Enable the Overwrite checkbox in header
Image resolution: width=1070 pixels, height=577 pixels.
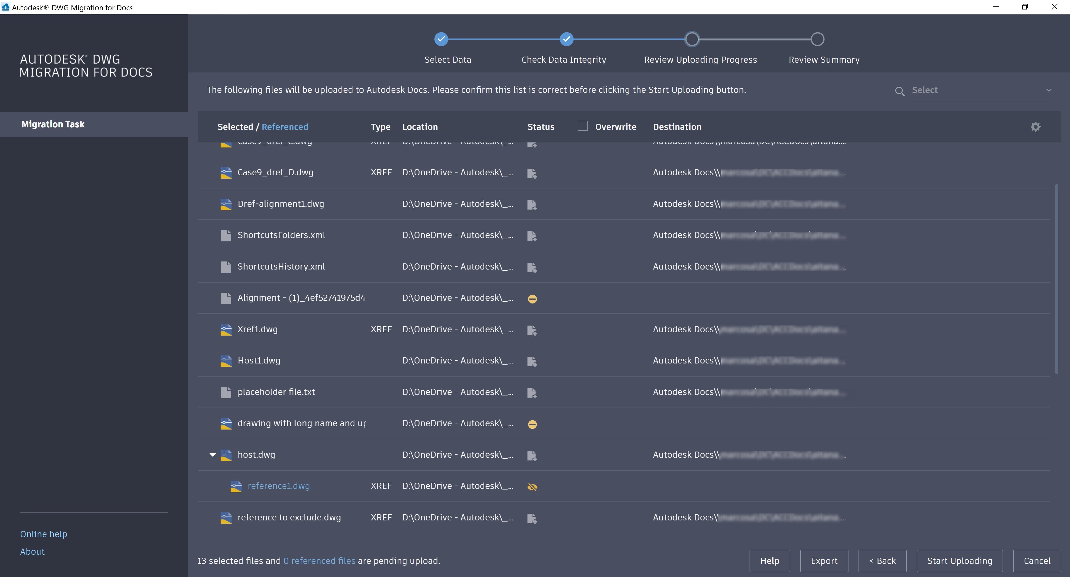[582, 126]
